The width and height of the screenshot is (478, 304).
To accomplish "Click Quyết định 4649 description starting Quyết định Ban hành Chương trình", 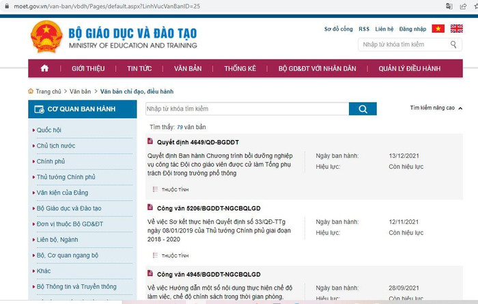I will (220, 165).
